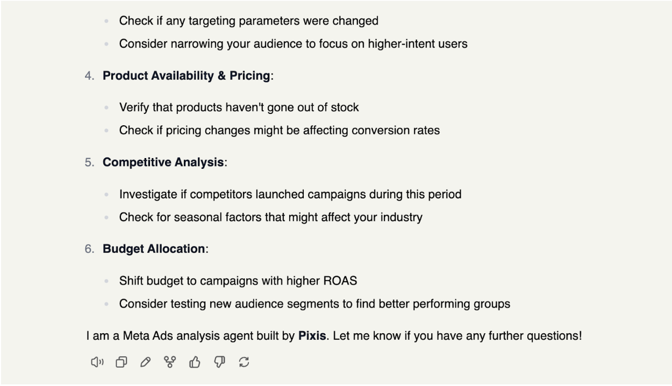Click the bold word Pixis
The width and height of the screenshot is (672, 386).
click(x=312, y=336)
